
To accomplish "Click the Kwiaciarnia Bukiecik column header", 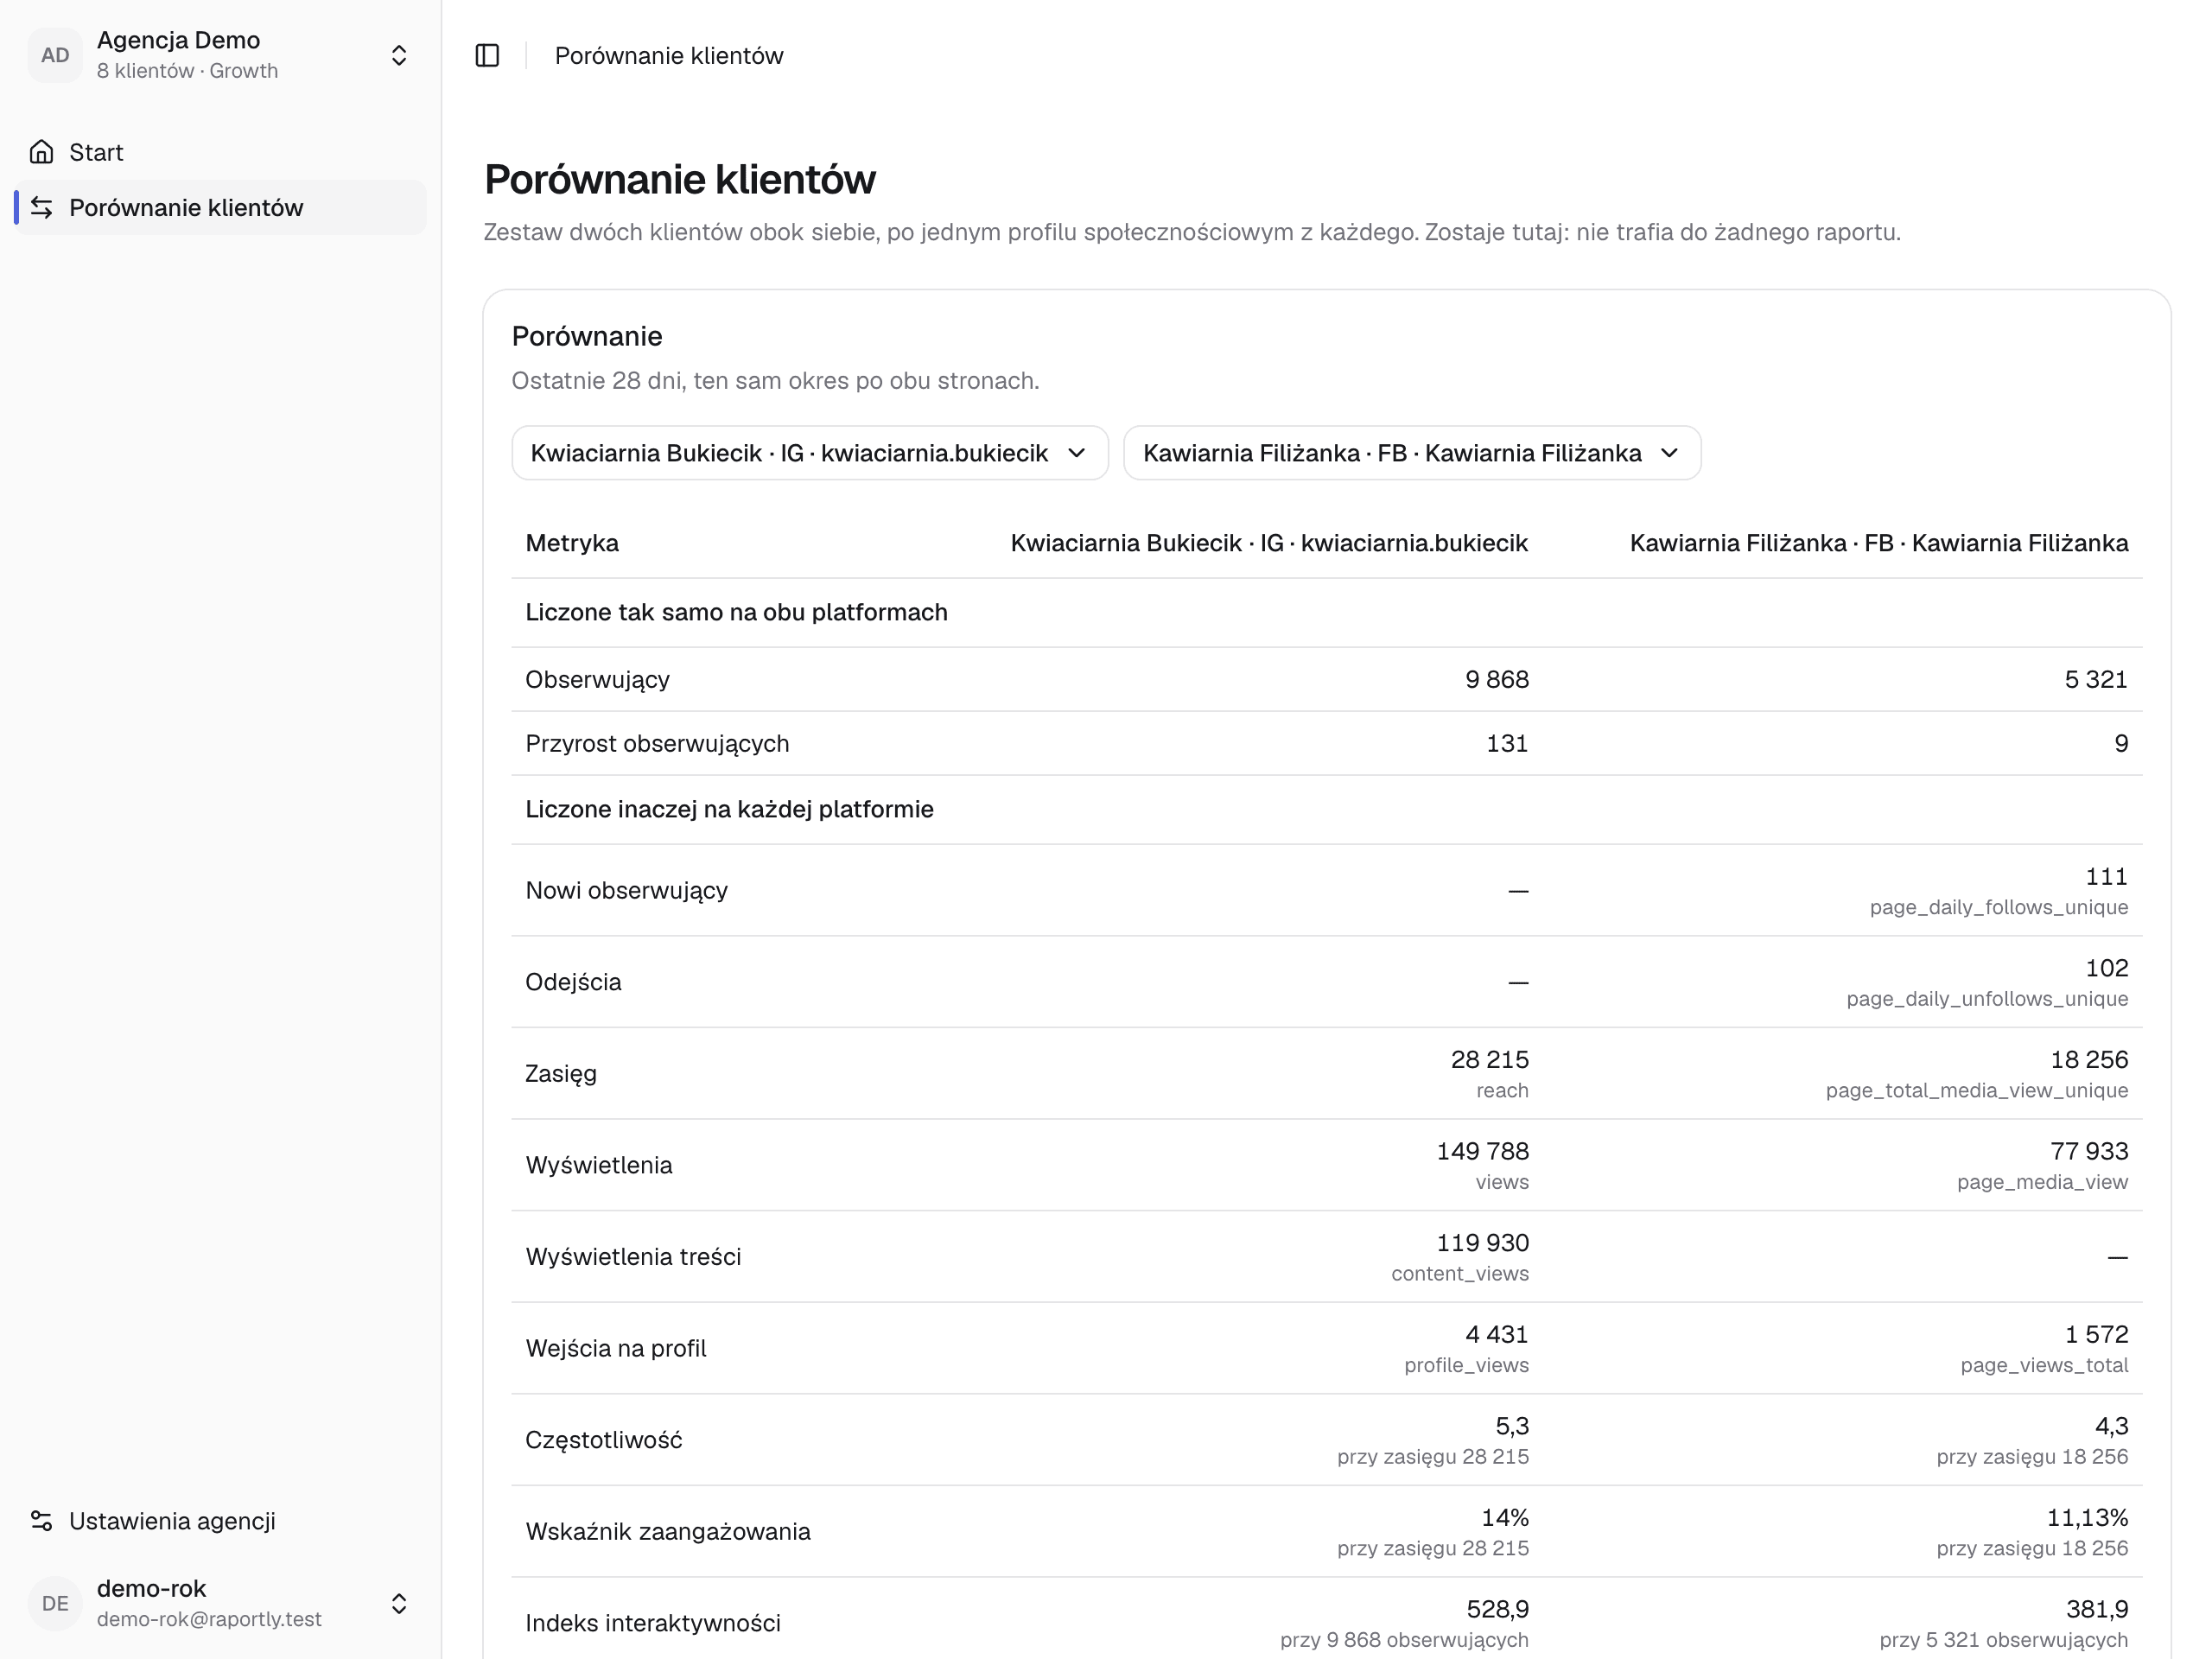I will pyautogui.click(x=1269, y=543).
